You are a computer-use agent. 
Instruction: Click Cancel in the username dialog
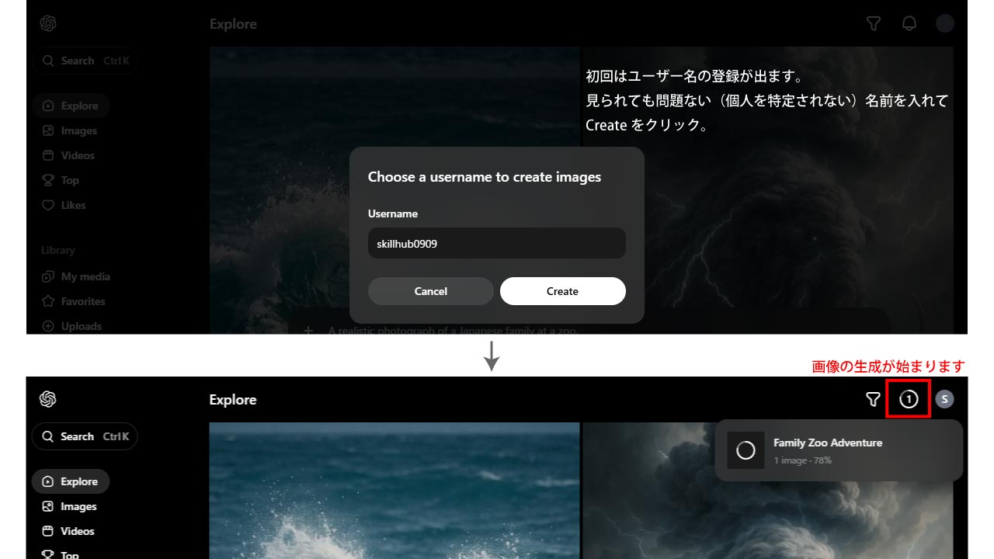coord(431,291)
